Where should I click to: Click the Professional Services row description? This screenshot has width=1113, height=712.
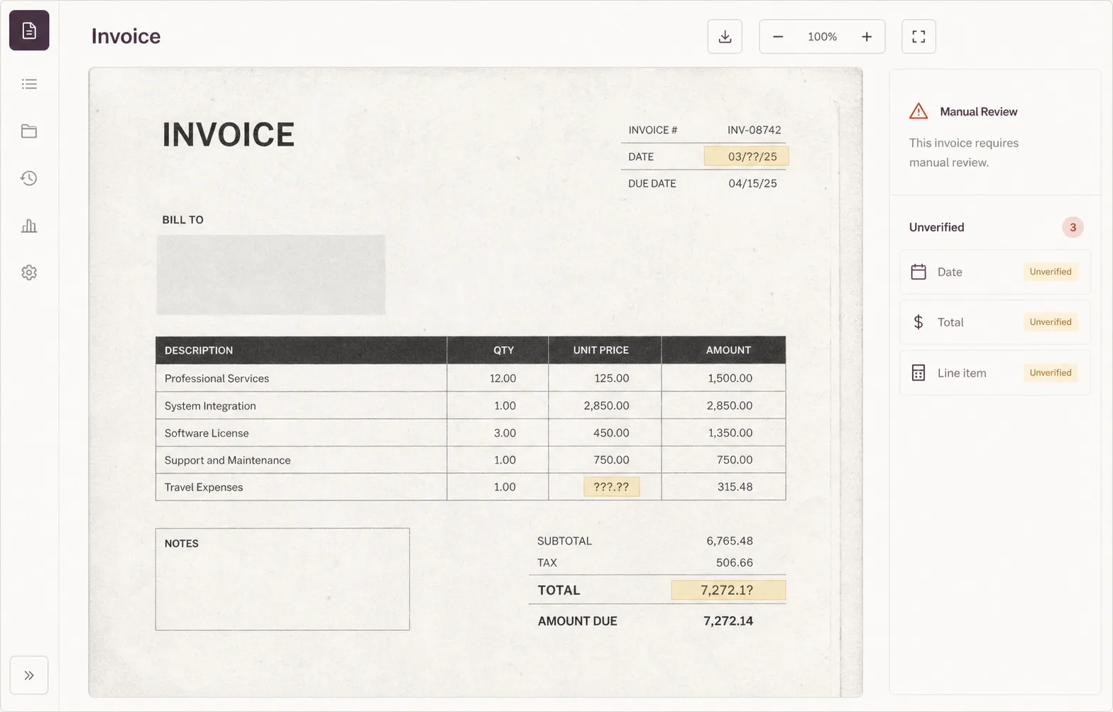[x=216, y=378]
